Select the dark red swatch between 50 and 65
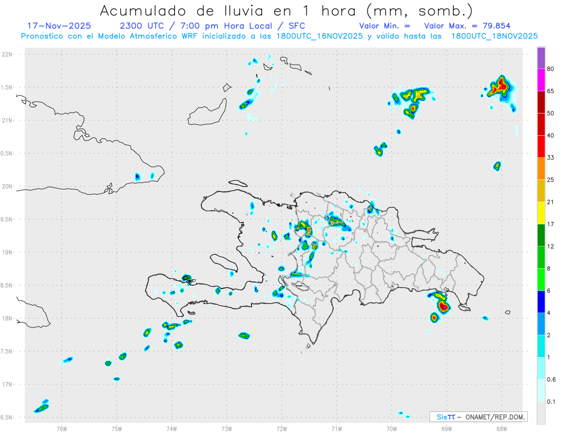The height and width of the screenshot is (435, 563). click(x=541, y=102)
